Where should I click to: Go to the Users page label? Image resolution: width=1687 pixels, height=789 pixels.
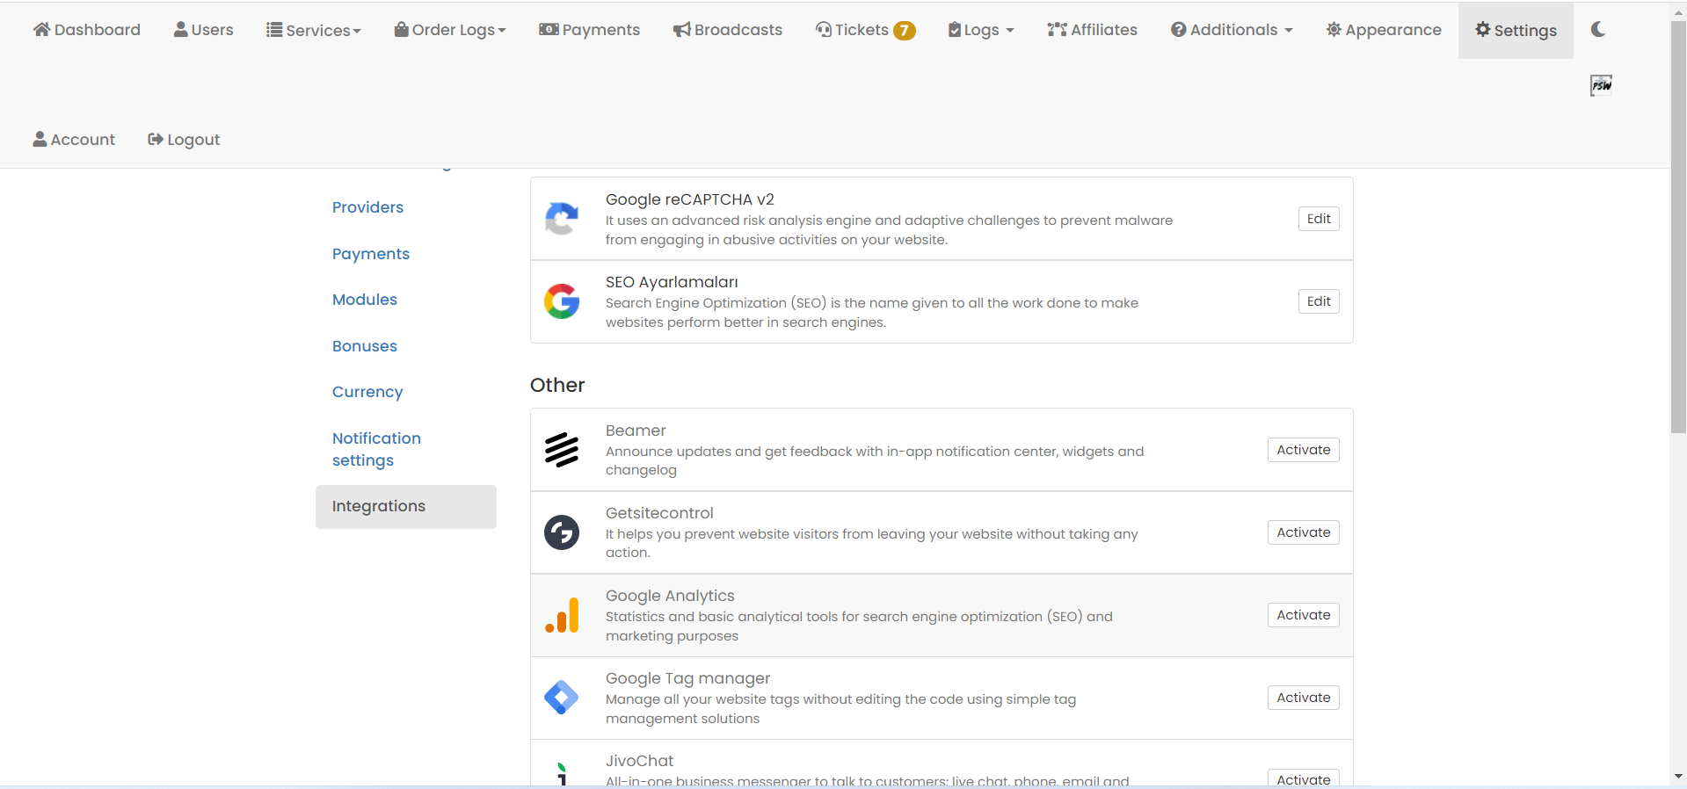point(213,29)
